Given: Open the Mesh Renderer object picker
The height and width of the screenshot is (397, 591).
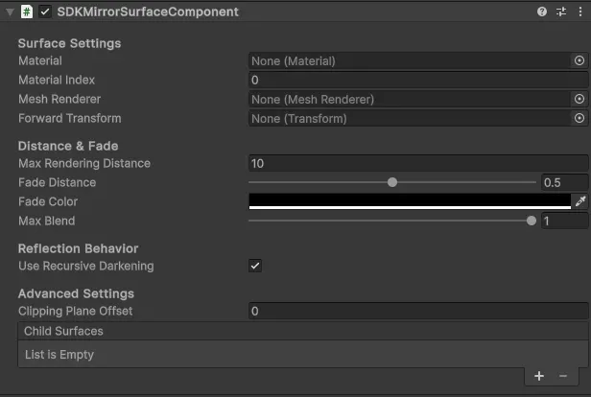Looking at the screenshot, I should coord(579,99).
